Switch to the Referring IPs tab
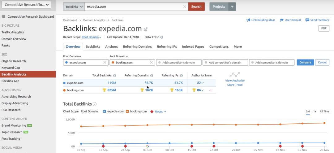The image size is (334, 153). pyautogui.click(x=167, y=46)
